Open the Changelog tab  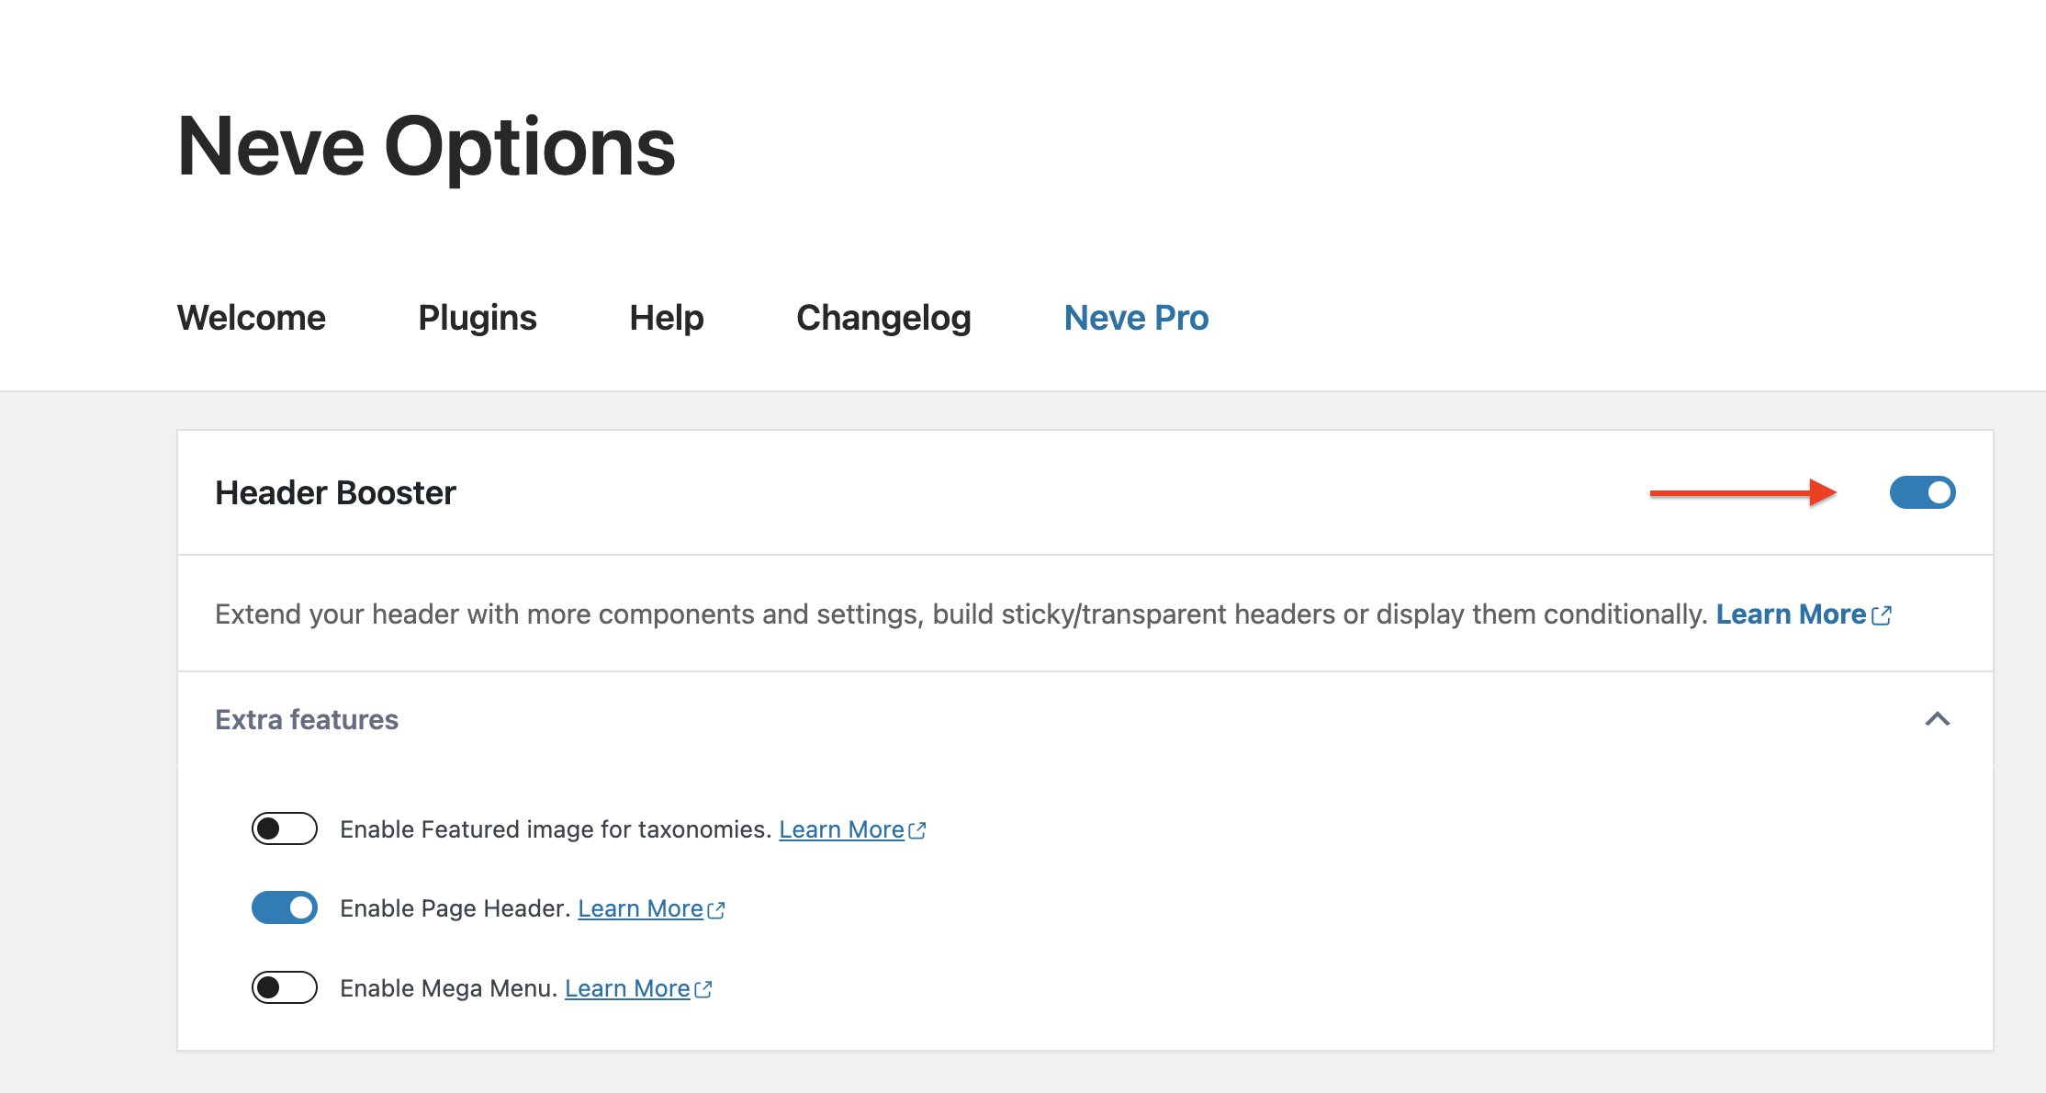[883, 318]
